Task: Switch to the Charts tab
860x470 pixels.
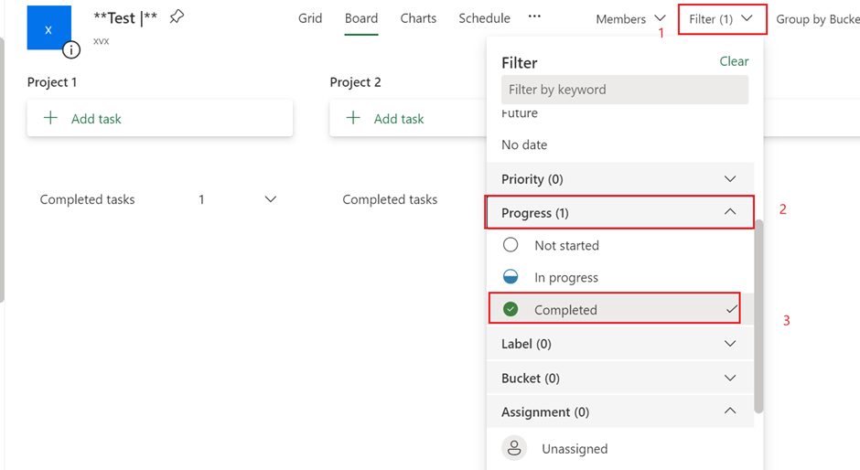Action: click(x=418, y=18)
